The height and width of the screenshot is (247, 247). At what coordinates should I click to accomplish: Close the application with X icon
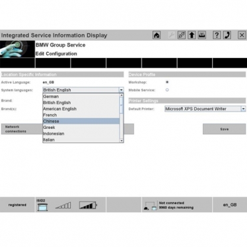pyautogui.click(x=242, y=35)
